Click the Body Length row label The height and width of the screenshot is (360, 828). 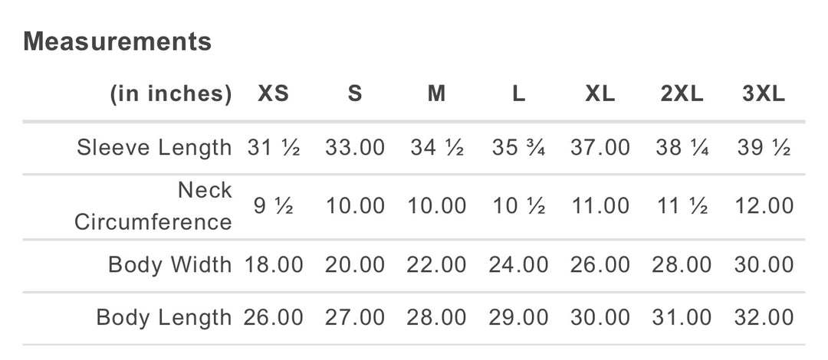pyautogui.click(x=164, y=317)
